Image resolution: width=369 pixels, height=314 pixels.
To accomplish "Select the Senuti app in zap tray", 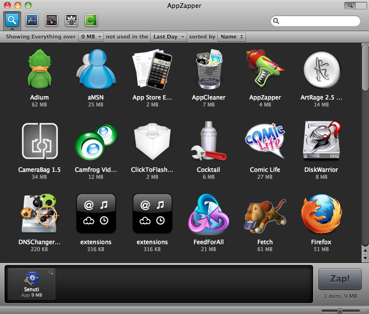I will click(32, 284).
